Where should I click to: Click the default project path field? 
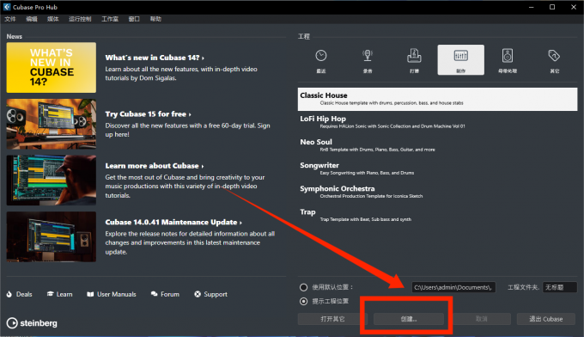pyautogui.click(x=453, y=287)
